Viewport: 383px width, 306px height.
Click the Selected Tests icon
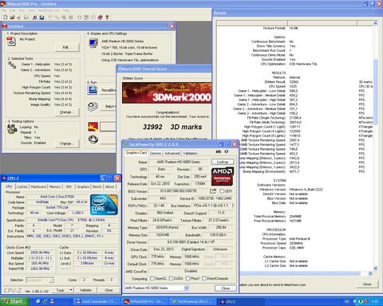(12, 65)
